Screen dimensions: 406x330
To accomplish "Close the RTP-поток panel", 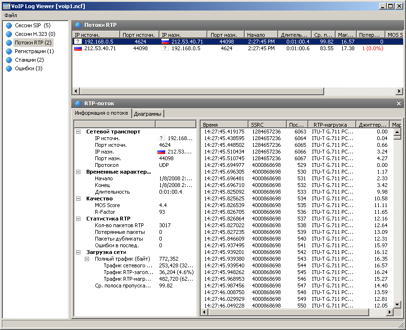I will coord(399,103).
